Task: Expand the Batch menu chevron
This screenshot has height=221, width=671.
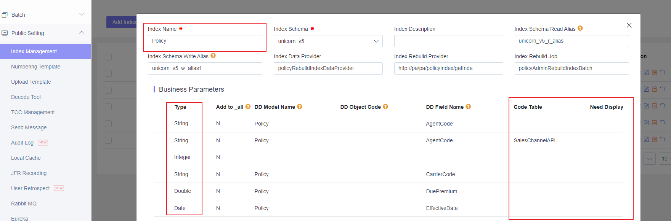Action: (82, 14)
